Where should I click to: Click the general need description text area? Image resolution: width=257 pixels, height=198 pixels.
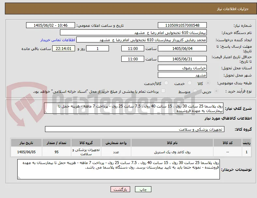pos(134,108)
